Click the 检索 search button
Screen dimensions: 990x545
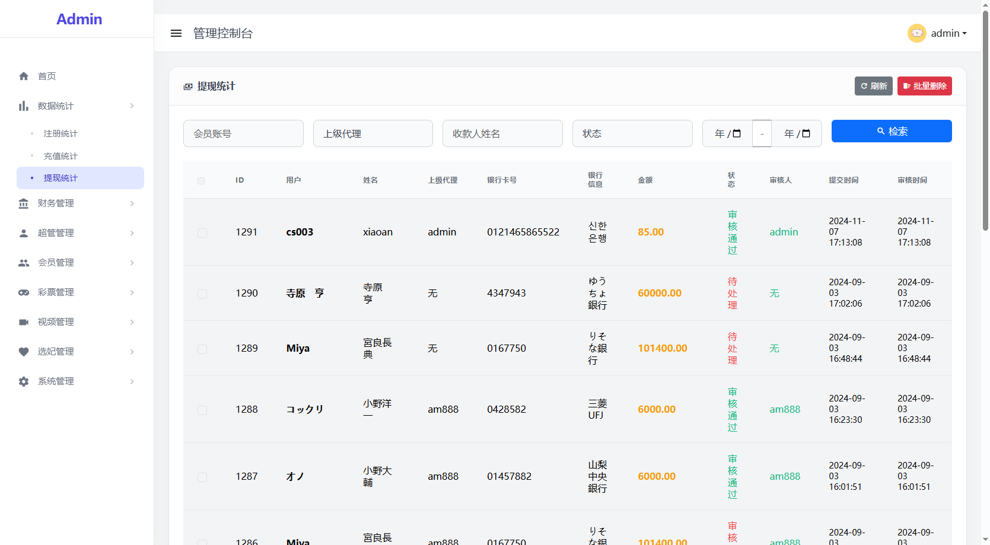pyautogui.click(x=892, y=131)
